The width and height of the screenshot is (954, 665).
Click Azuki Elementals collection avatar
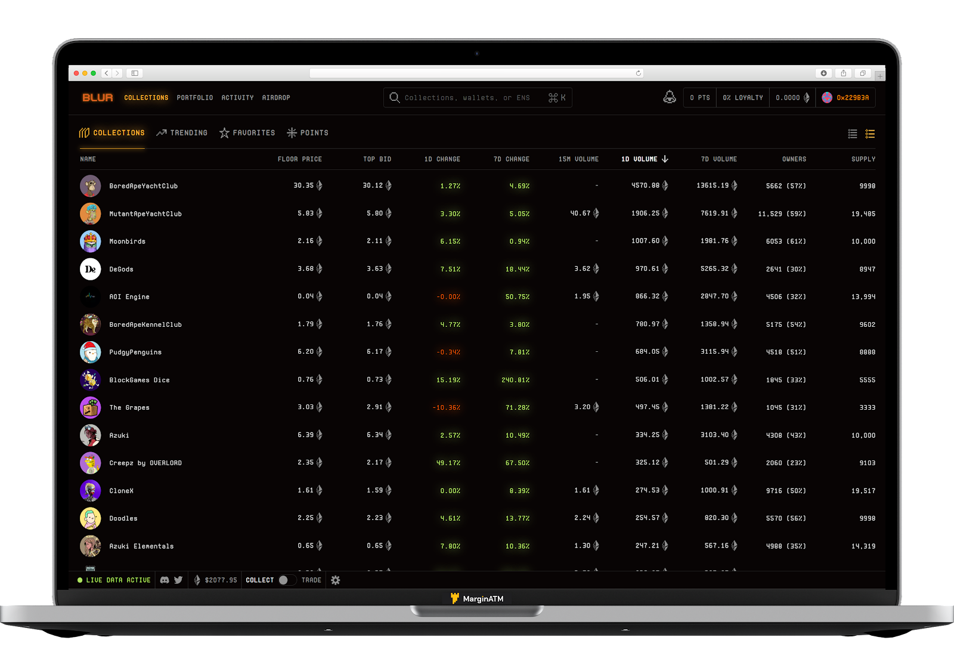point(91,546)
